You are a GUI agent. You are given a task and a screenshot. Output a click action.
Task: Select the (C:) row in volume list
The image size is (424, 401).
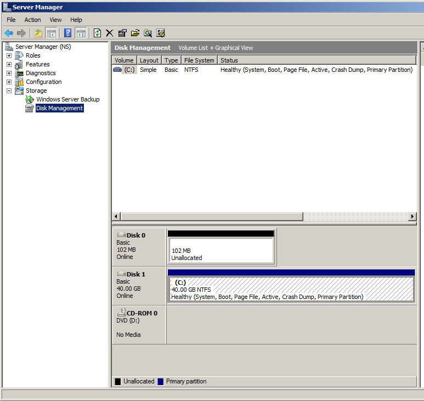click(264, 70)
